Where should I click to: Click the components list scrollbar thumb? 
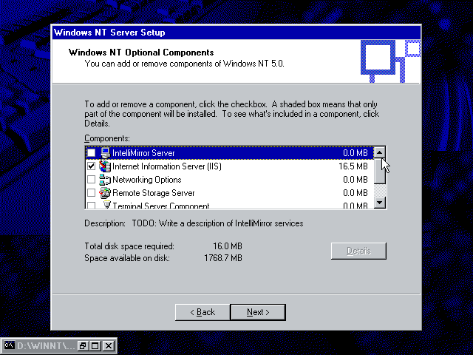point(380,171)
